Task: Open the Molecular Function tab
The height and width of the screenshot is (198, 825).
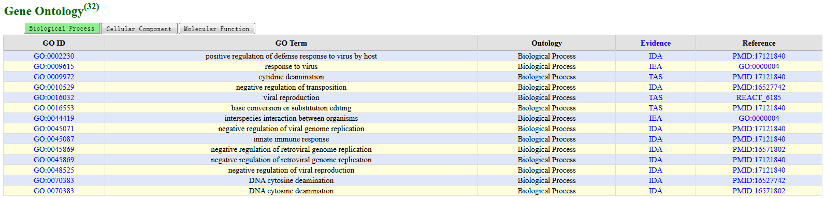Action: click(216, 29)
